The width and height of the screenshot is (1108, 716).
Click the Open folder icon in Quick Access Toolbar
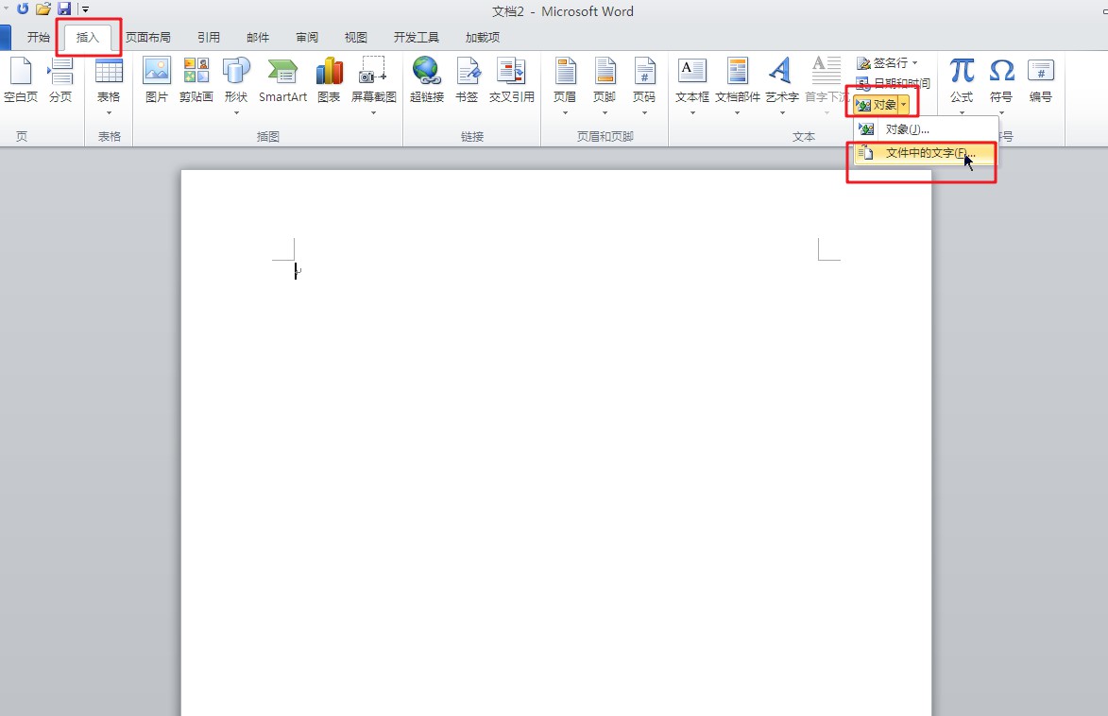point(43,9)
